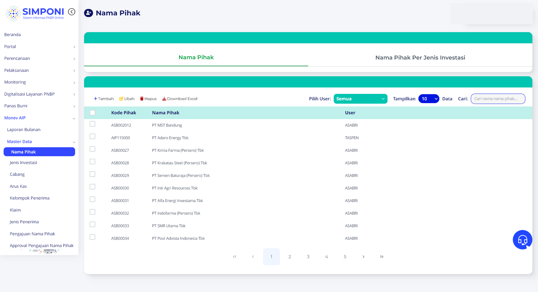Expand the Perencanaan menu chevron
This screenshot has width=538, height=292.
(x=74, y=59)
